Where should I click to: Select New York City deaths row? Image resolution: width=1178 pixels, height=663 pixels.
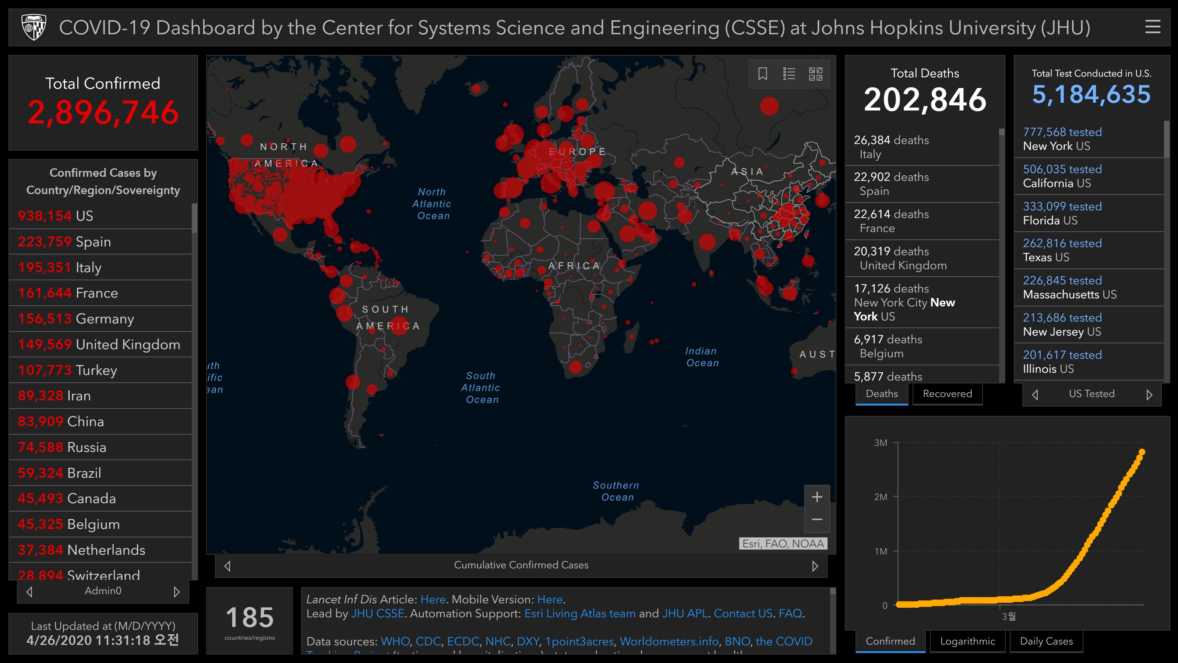tap(922, 302)
